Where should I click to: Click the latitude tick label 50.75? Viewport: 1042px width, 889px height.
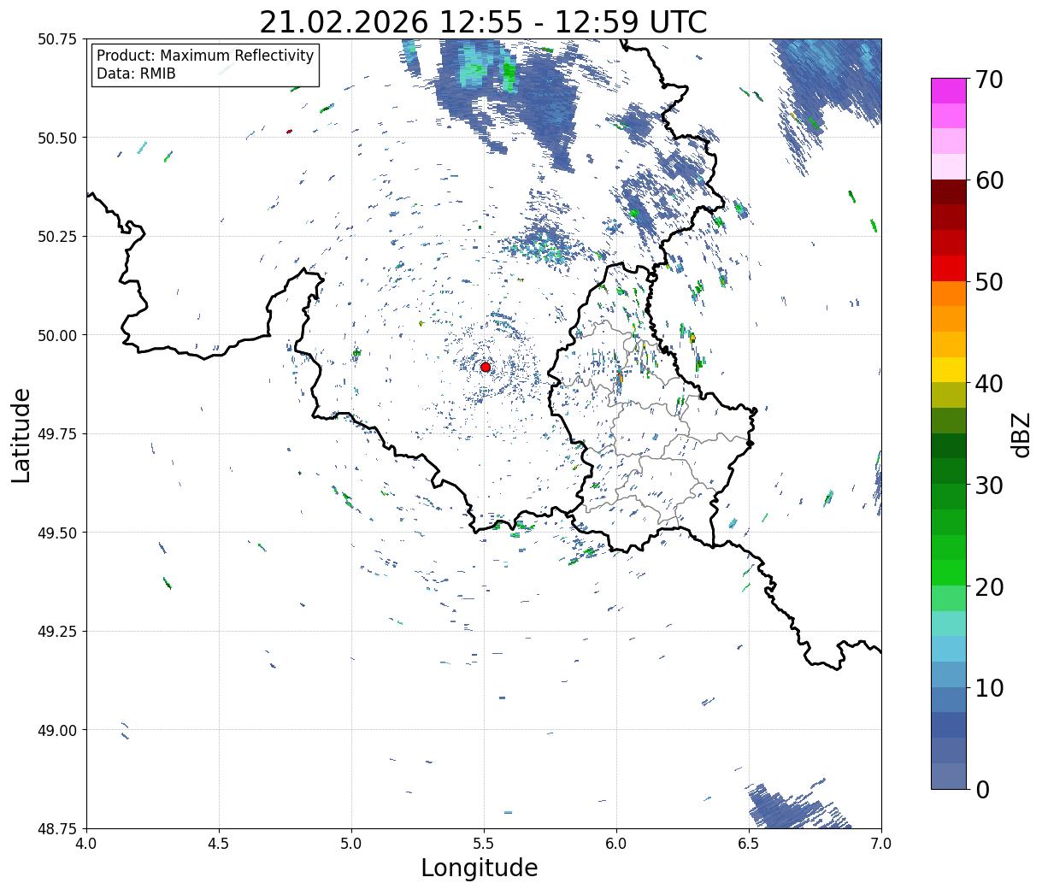point(56,39)
